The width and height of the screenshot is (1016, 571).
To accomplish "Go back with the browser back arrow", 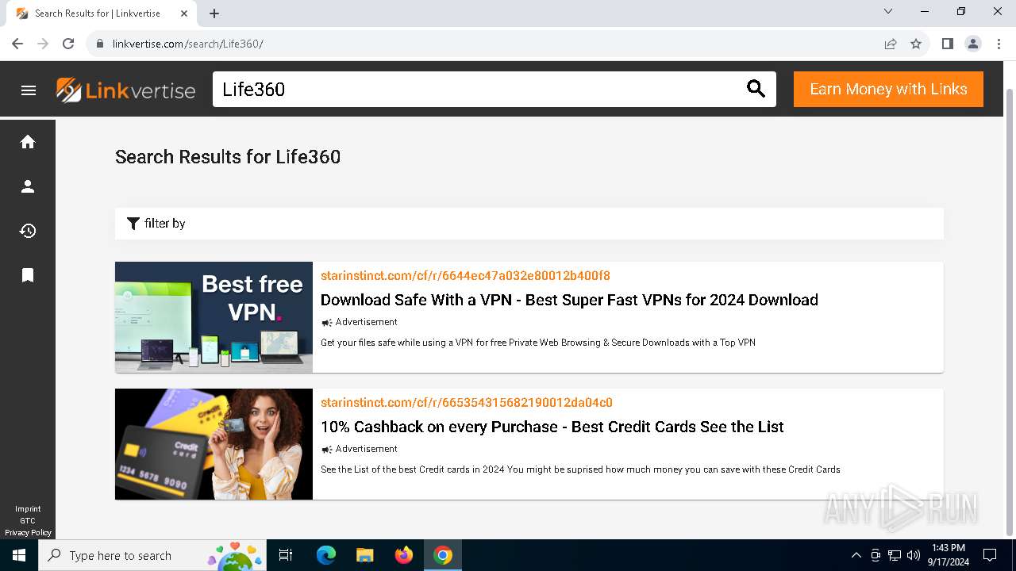I will [17, 44].
